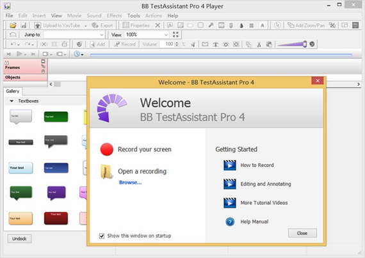Collapse the Textboxes gallery section
Screen dimensions: 365x258
click(x=12, y=101)
